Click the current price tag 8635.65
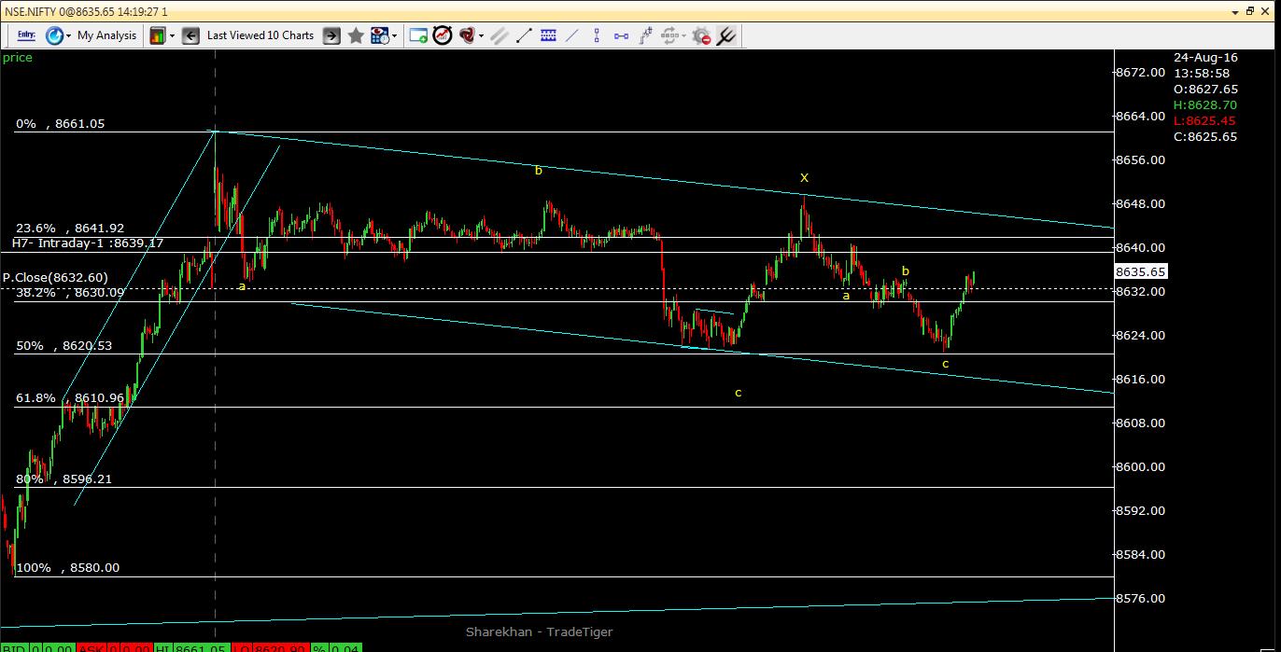This screenshot has height=652, width=1281. (1141, 271)
